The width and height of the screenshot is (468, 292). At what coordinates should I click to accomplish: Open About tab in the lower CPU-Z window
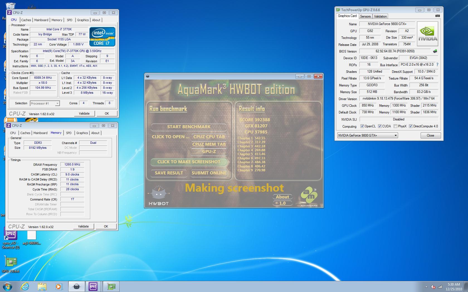95,133
